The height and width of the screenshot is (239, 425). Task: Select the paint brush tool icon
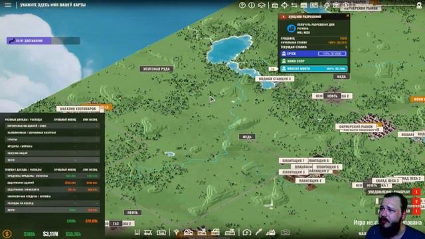[x=258, y=232]
